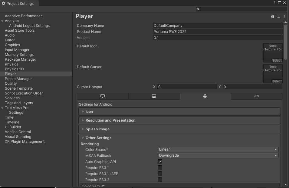This screenshot has width=289, height=188.
Task: Click the settings search magnifier icon
Action: coord(198,9)
